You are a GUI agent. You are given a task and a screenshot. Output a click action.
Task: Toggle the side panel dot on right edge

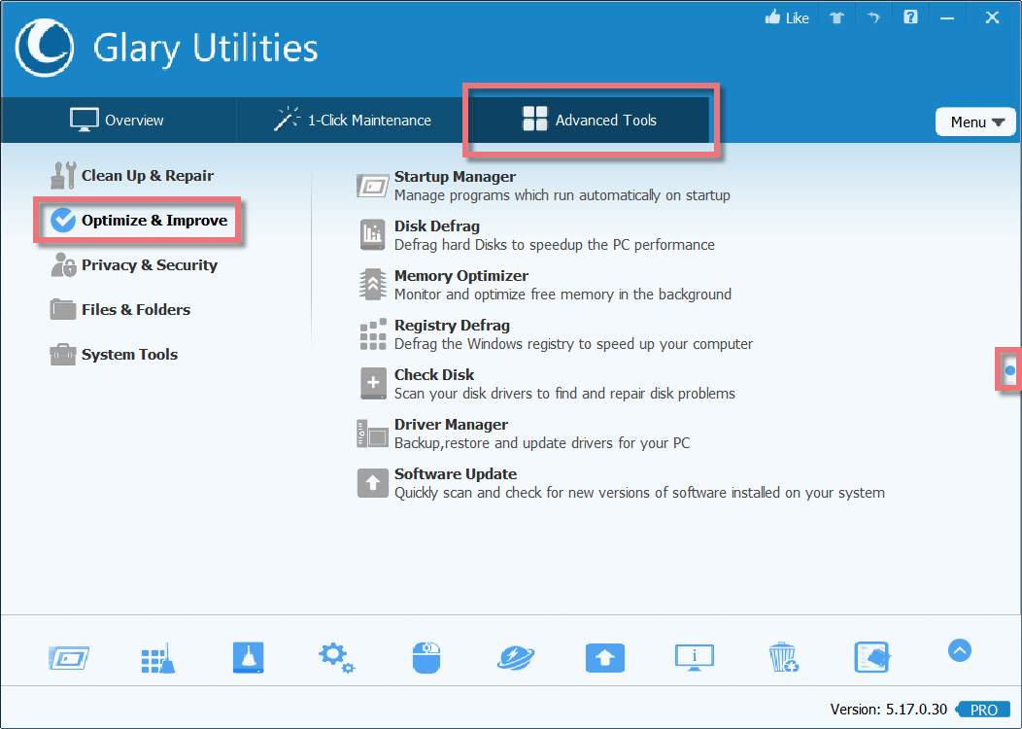(1010, 370)
